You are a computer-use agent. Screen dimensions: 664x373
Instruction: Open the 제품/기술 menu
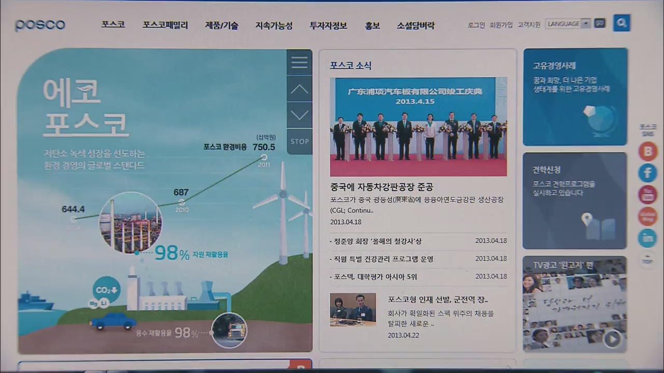coord(222,25)
